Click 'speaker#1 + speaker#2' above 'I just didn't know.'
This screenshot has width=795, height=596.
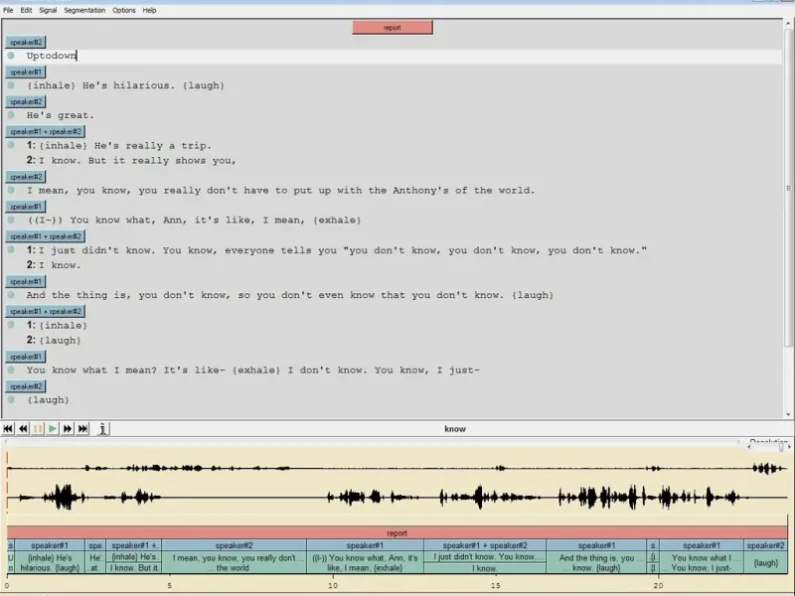pyautogui.click(x=46, y=236)
